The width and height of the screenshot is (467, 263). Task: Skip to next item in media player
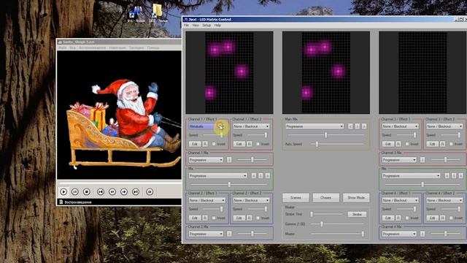[x=136, y=191]
